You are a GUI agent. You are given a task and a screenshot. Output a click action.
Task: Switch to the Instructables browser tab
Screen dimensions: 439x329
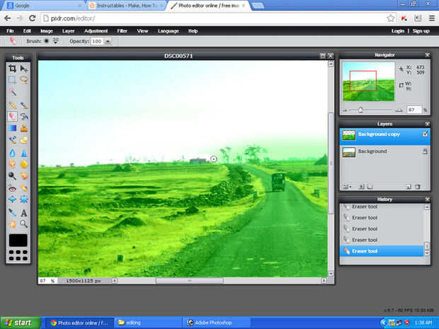127,6
